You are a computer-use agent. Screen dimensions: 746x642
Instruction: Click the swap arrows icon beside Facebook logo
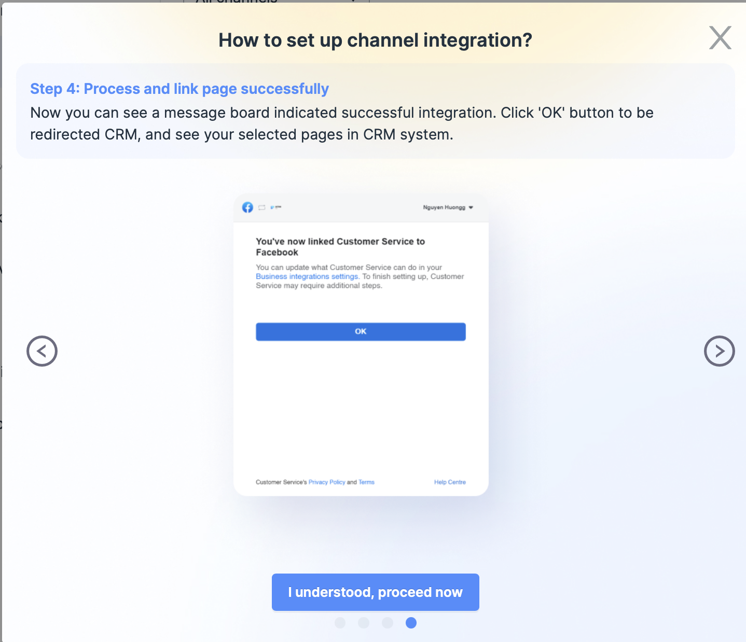[x=262, y=207]
